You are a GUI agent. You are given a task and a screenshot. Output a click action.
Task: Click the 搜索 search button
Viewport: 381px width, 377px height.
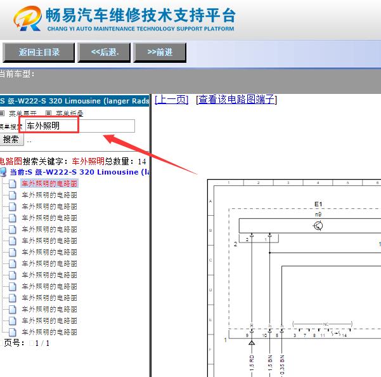coord(11,140)
